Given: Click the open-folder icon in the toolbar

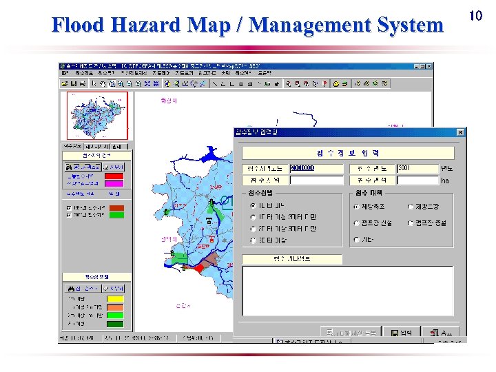Looking at the screenshot, I should coord(65,84).
